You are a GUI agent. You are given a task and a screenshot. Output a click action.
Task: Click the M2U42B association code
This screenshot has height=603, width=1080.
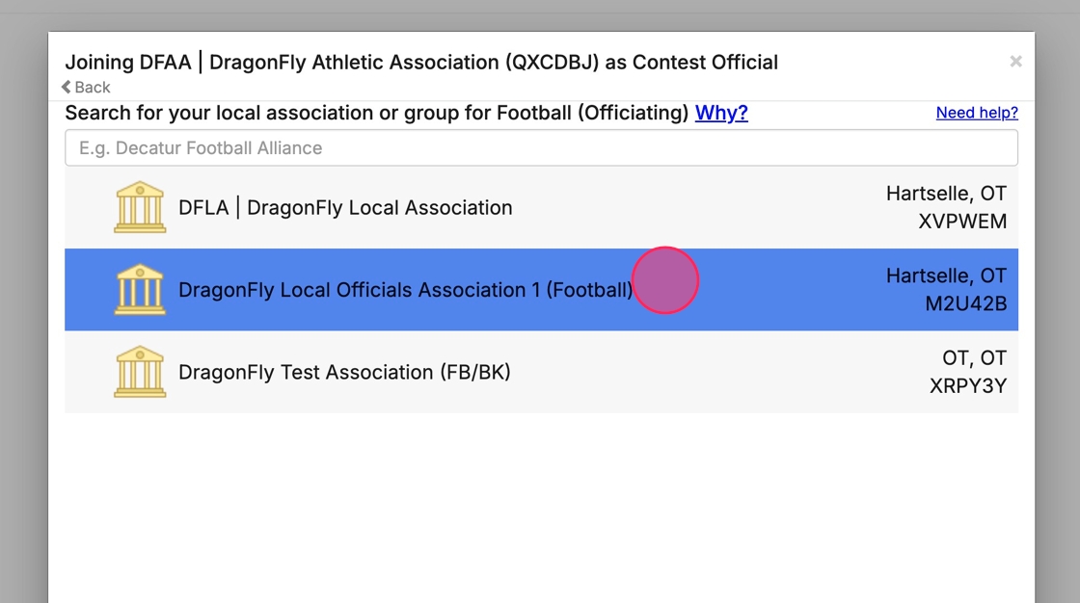coord(966,304)
